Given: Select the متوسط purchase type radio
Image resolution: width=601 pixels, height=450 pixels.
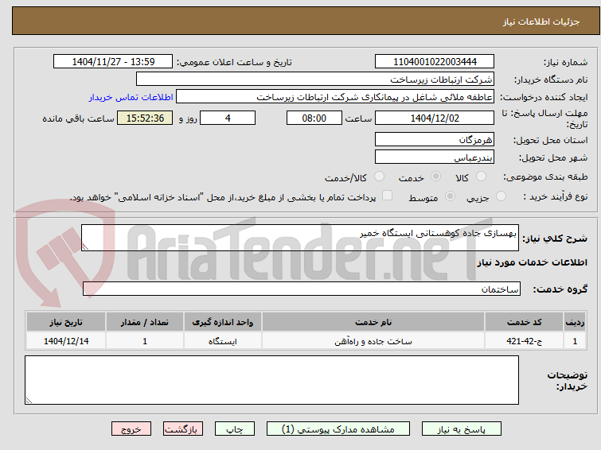Looking at the screenshot, I should pyautogui.click(x=450, y=196).
